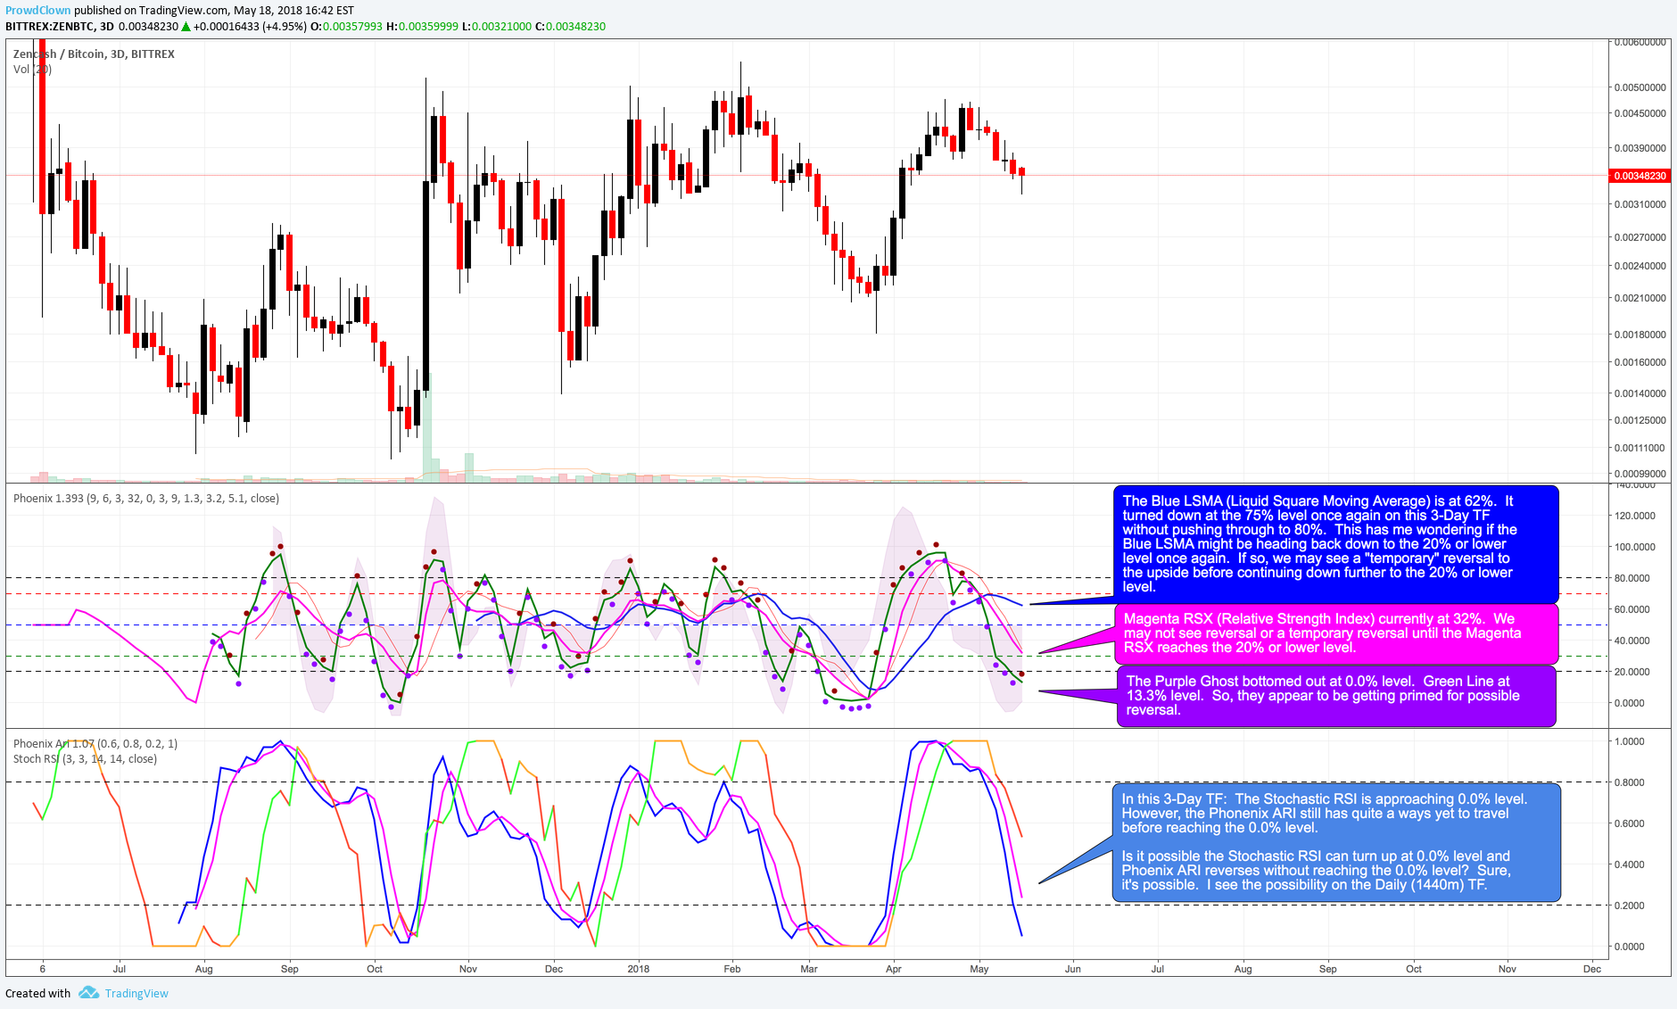Click the 0.00500000 price axis label
Image resolution: width=1677 pixels, height=1009 pixels.
point(1640,87)
